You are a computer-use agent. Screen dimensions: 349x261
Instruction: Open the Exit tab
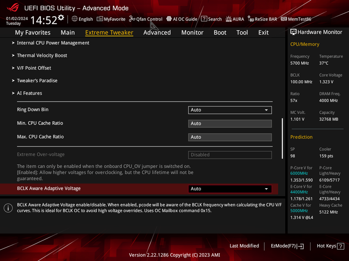[263, 32]
